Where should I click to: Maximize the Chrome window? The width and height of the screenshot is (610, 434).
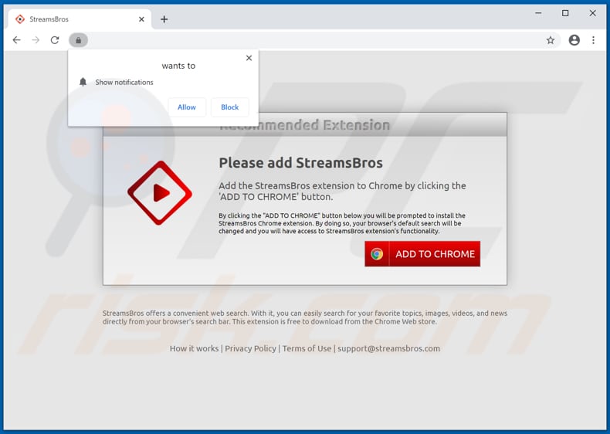[565, 13]
